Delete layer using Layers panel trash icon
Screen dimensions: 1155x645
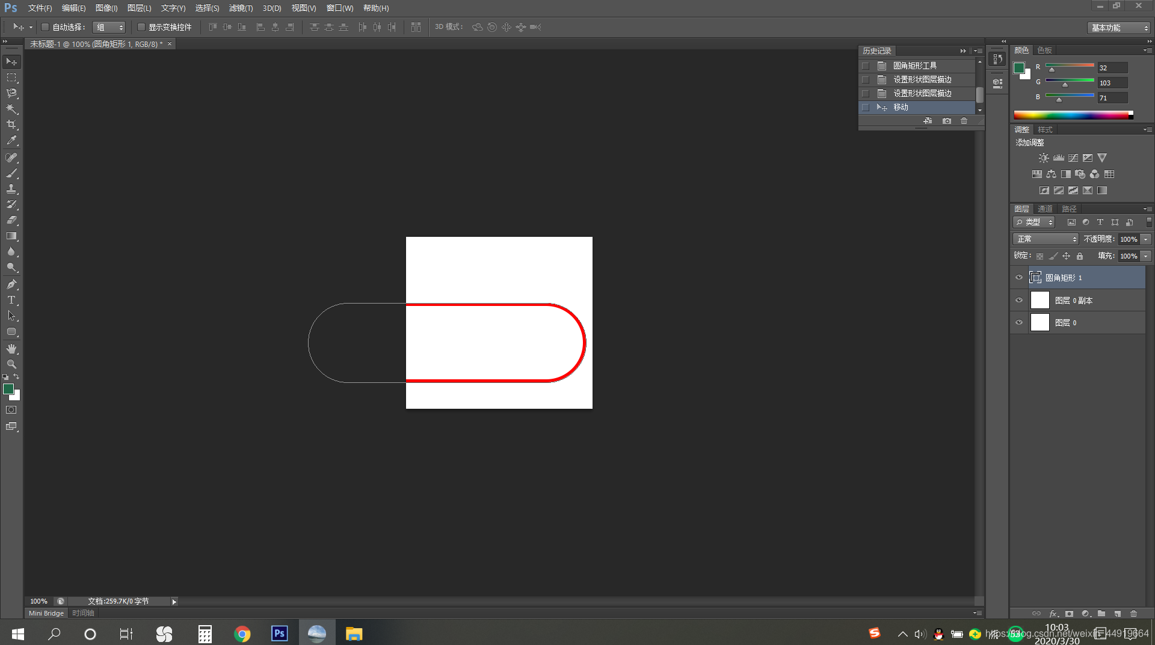point(1134,614)
